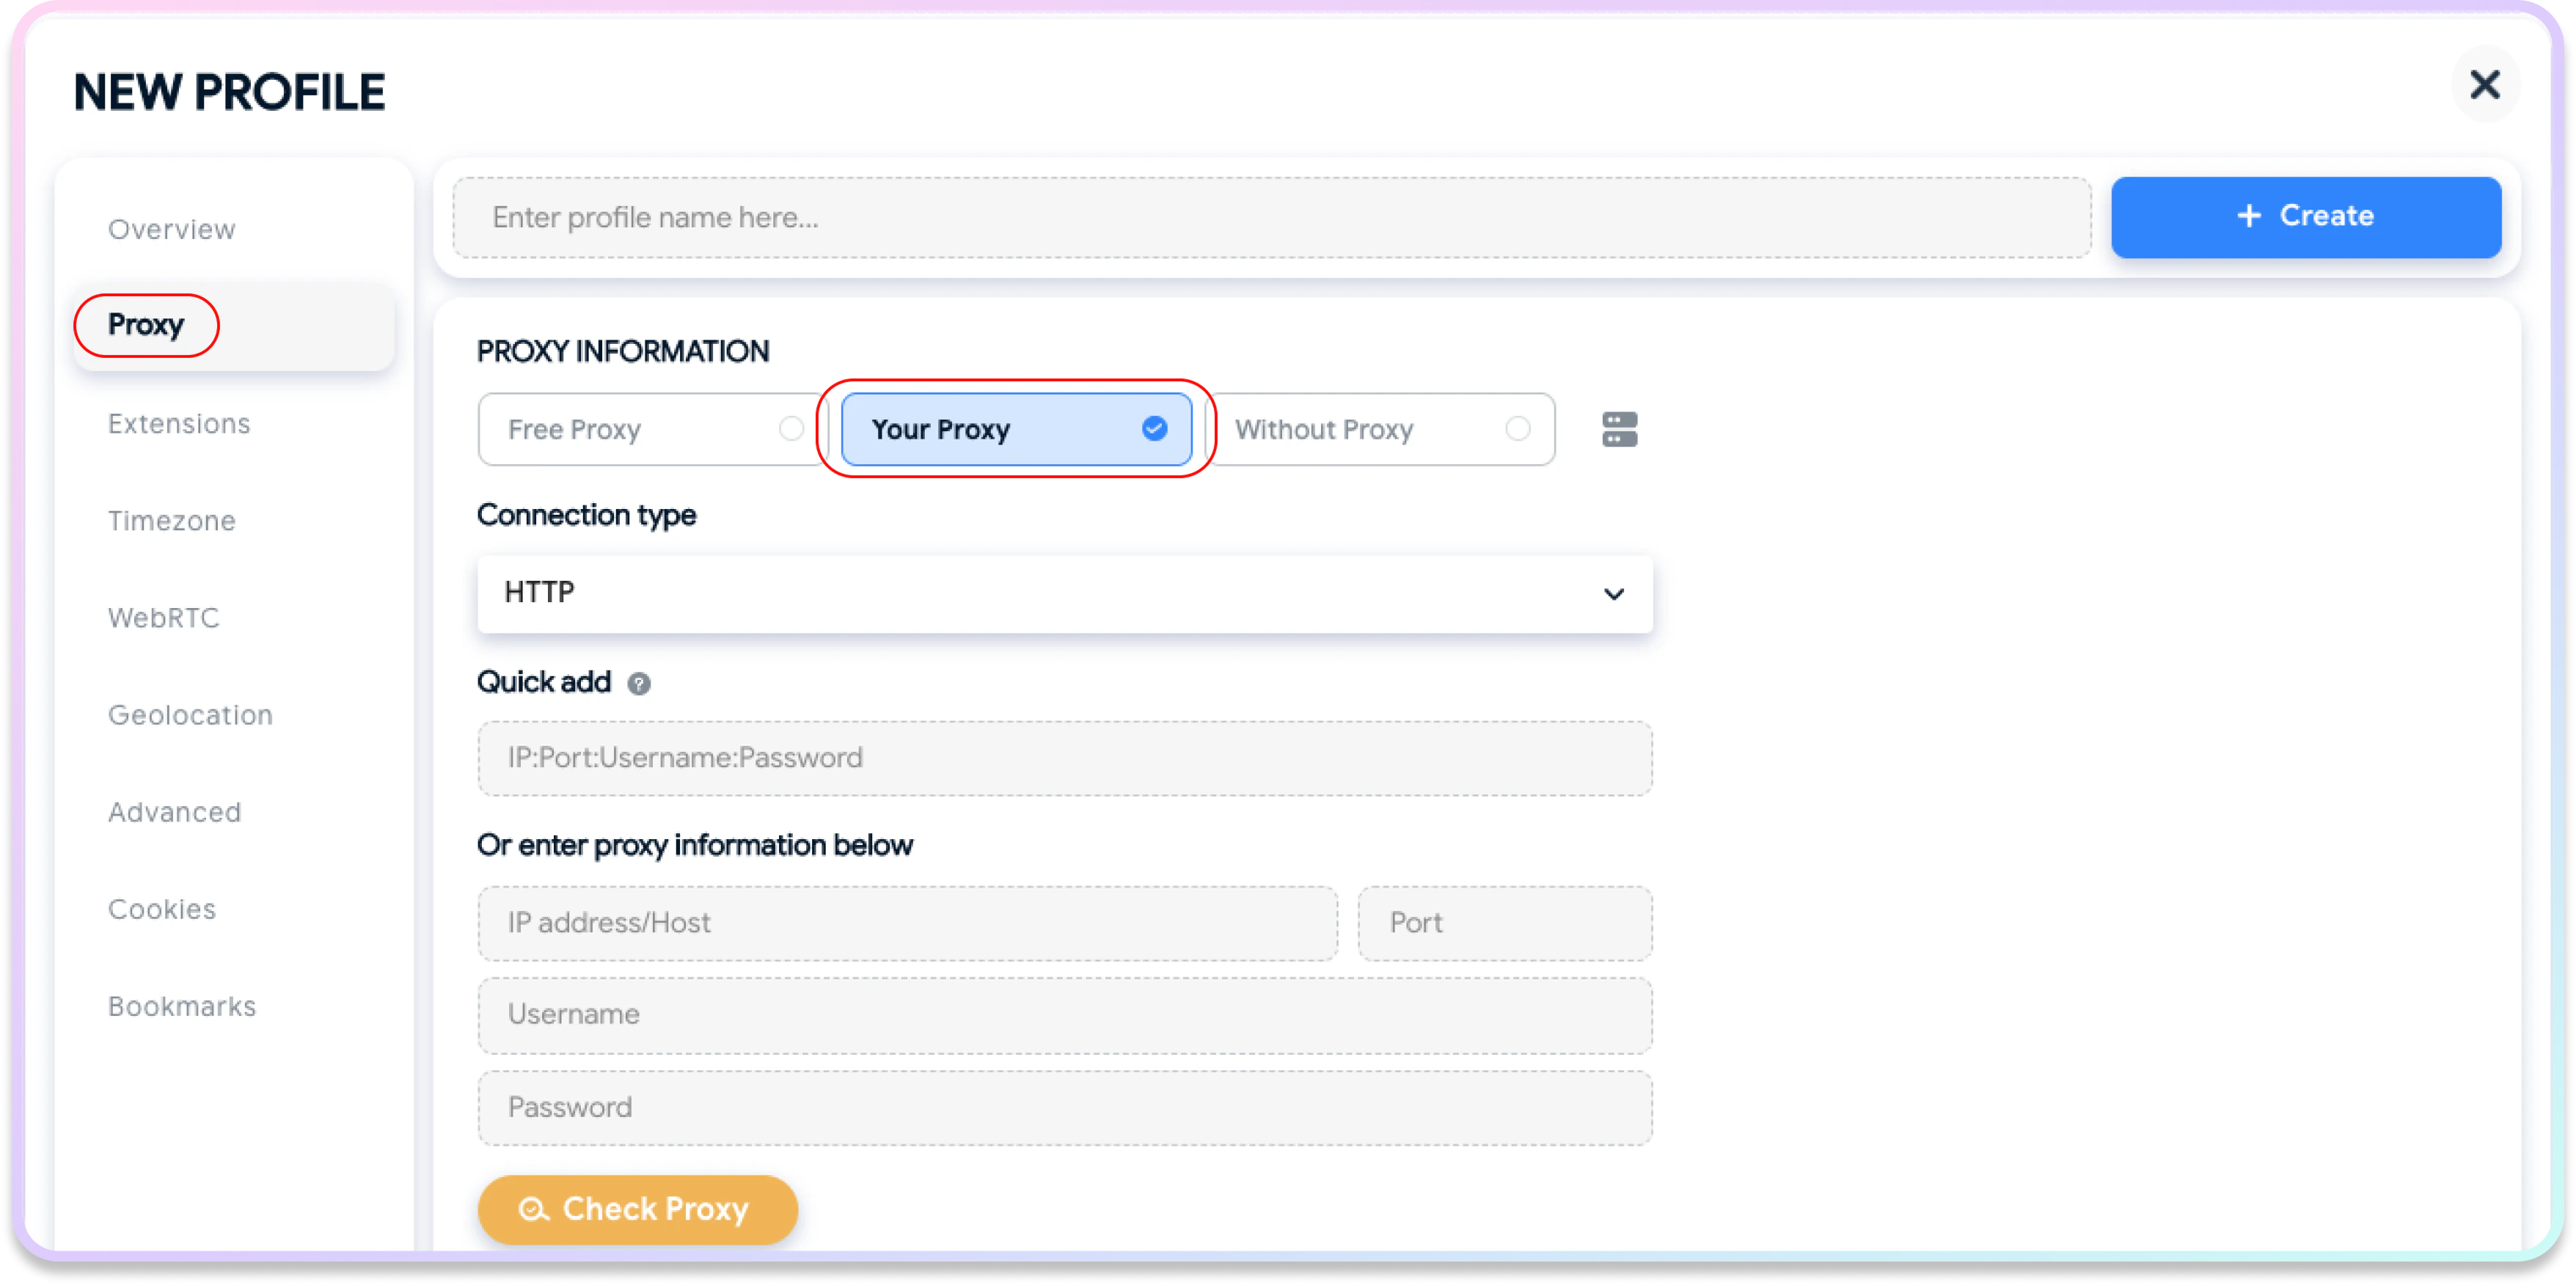Click the proxy Password field
The image size is (2576, 1285).
1064,1108
